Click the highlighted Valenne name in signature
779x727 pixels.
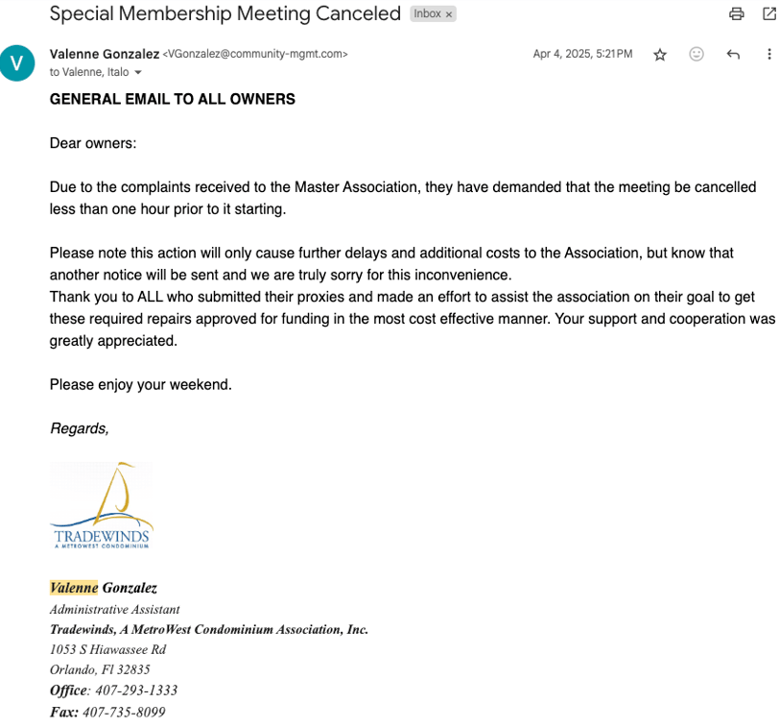[x=74, y=588]
